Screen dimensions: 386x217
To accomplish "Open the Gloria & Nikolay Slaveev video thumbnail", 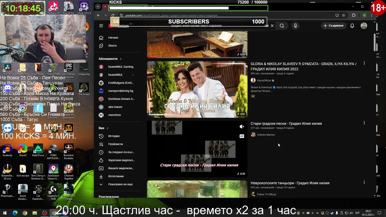I will (x=197, y=90).
